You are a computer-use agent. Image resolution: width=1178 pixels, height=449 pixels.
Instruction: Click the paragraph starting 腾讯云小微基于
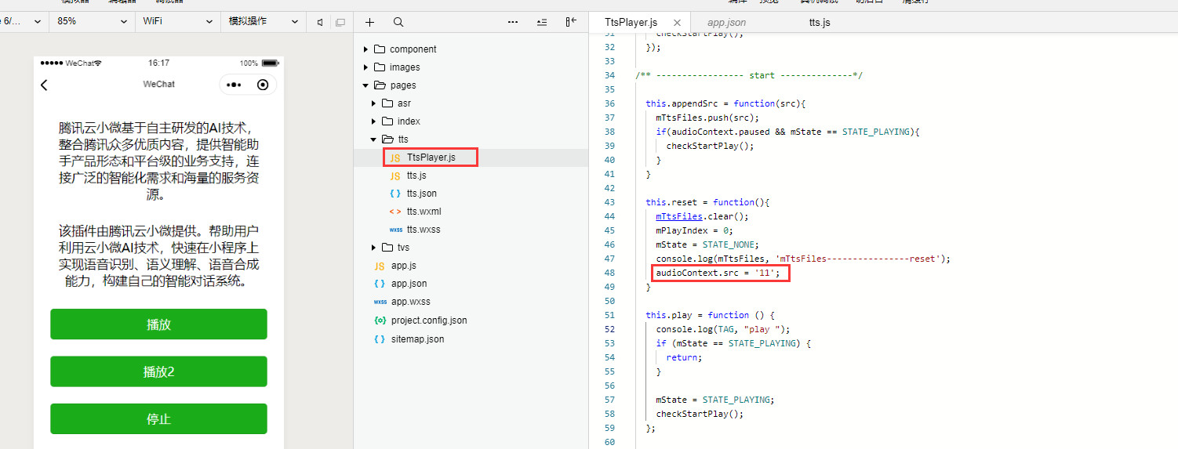pos(158,161)
